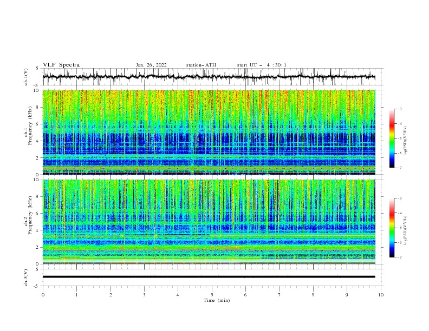Click the log(PSD) label beside the ch.2 colorbar
Screen dimensions: 429x331
(406, 230)
